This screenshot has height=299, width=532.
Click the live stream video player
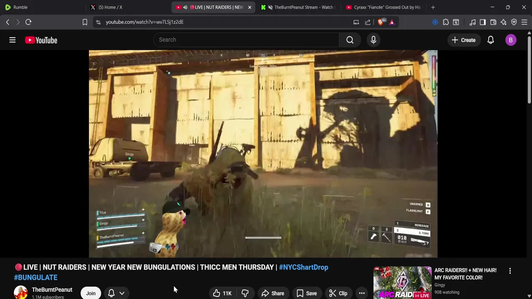coord(263,154)
